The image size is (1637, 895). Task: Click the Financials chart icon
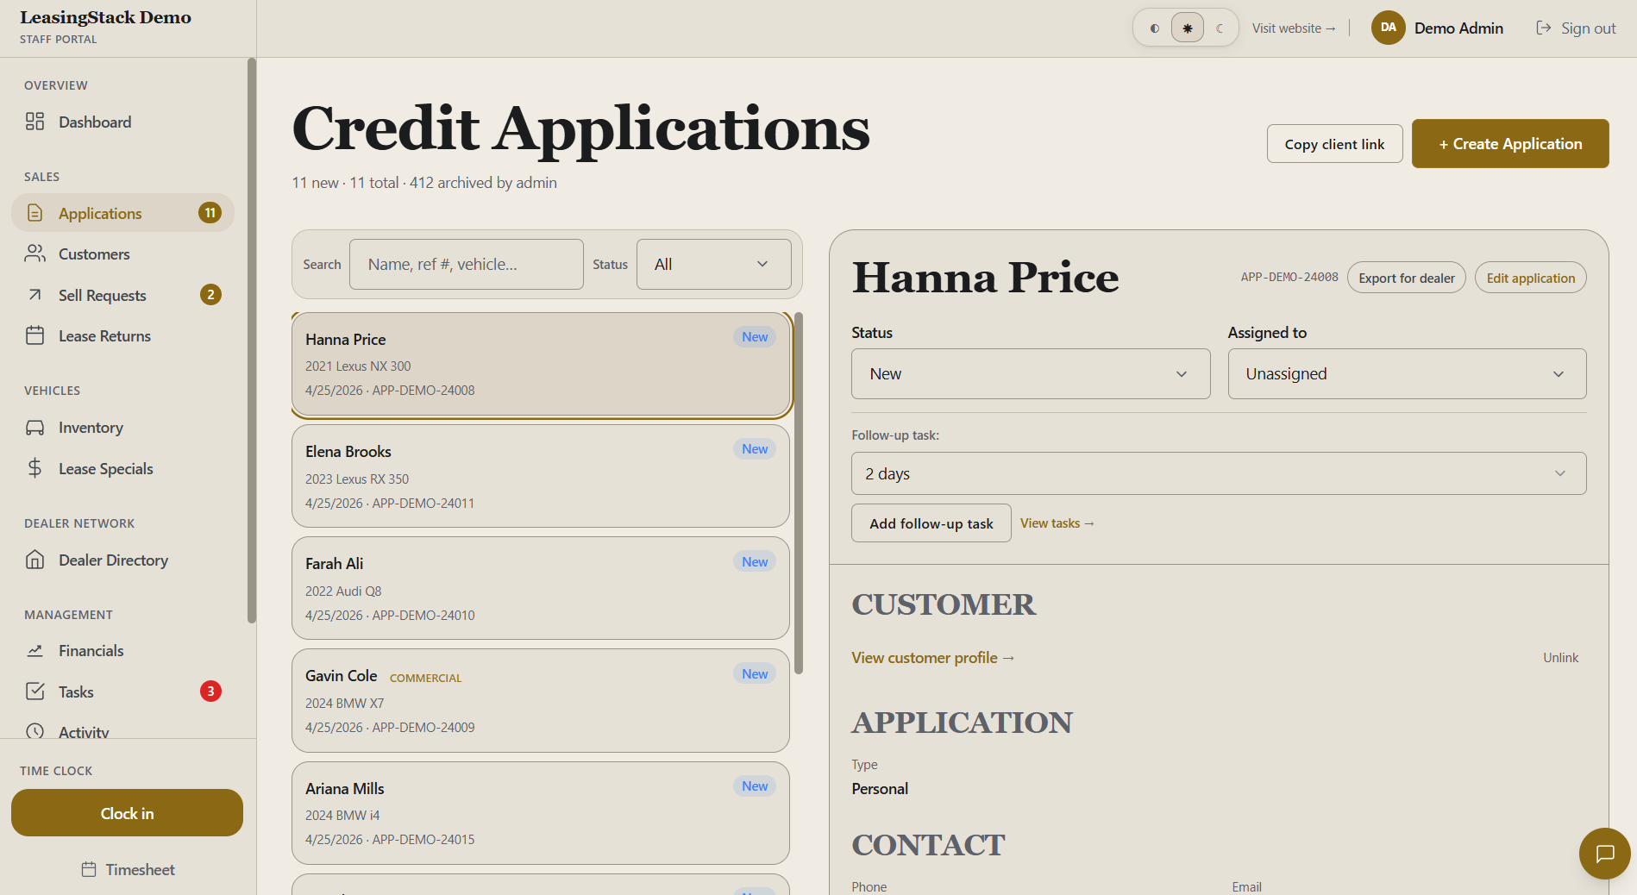tap(34, 650)
